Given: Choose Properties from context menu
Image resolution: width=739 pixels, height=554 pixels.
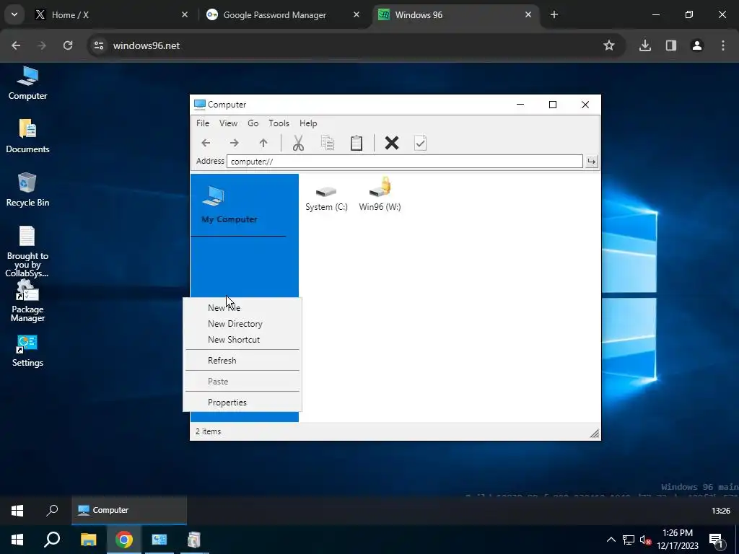Looking at the screenshot, I should point(242,403).
